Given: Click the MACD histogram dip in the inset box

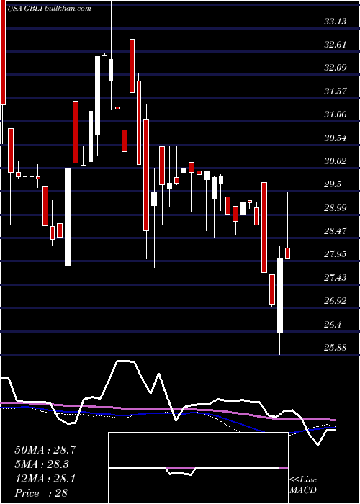Looking at the screenshot, I should pos(181,472).
